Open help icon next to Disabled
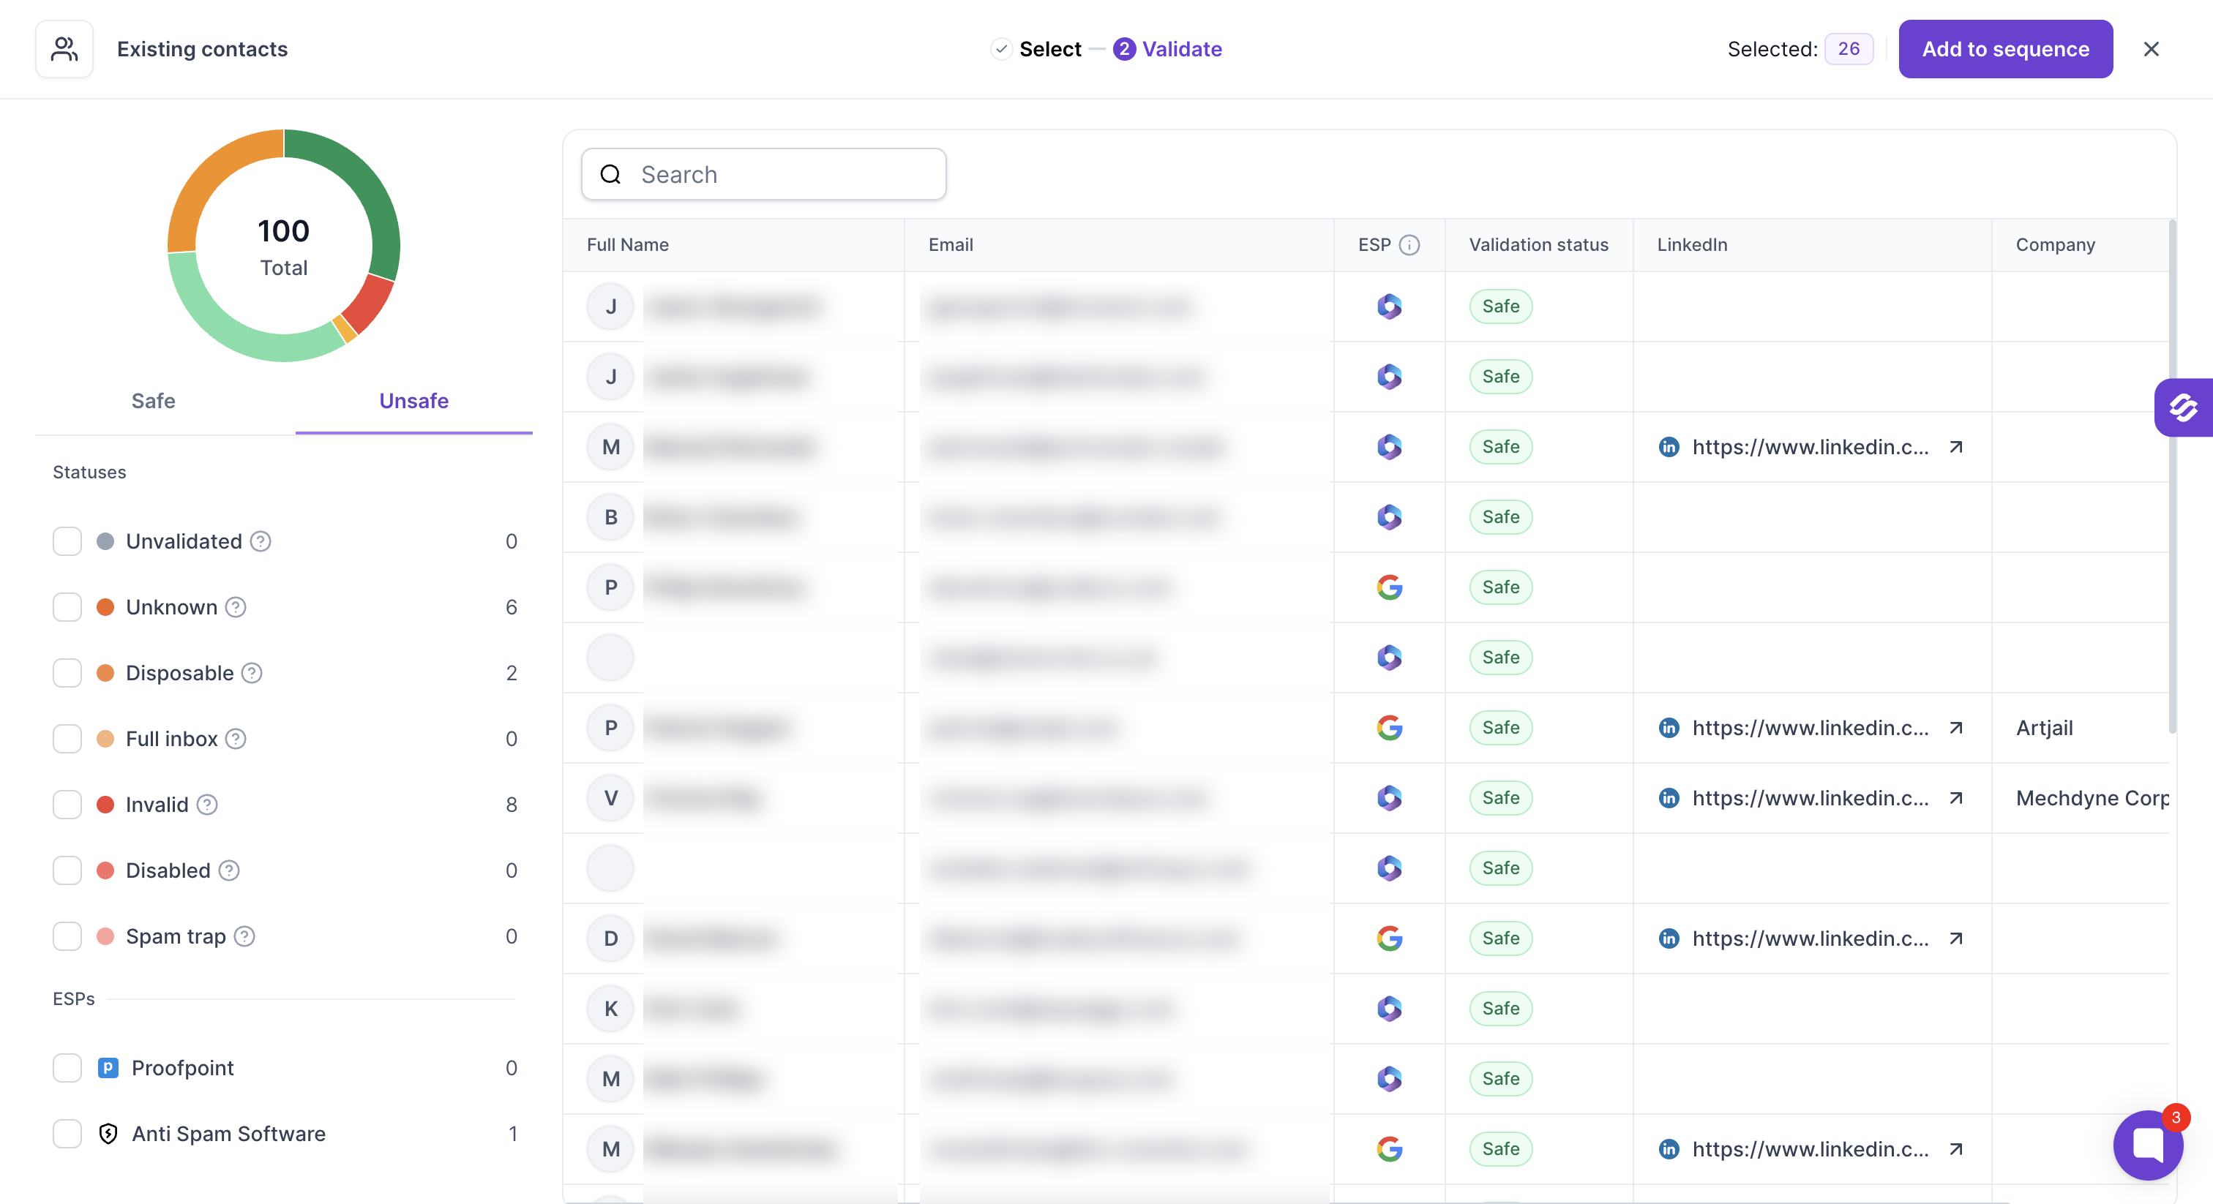2213x1204 pixels. (x=228, y=870)
